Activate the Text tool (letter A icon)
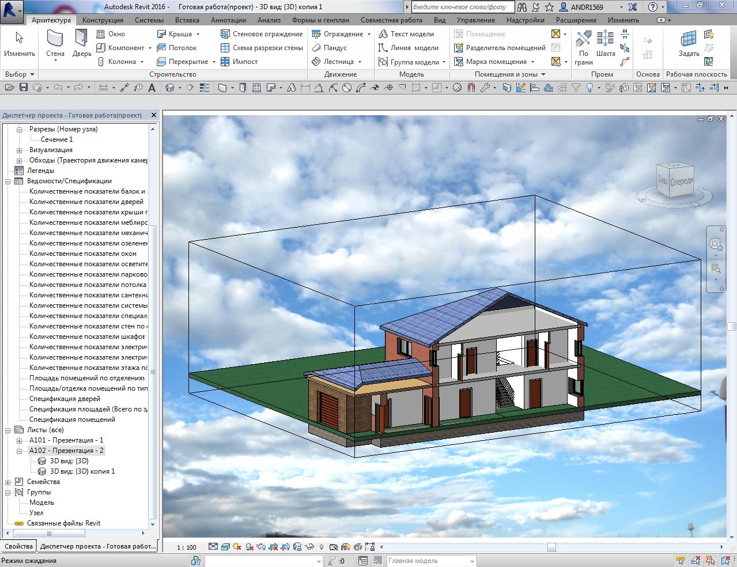737x567 pixels. 152,88
